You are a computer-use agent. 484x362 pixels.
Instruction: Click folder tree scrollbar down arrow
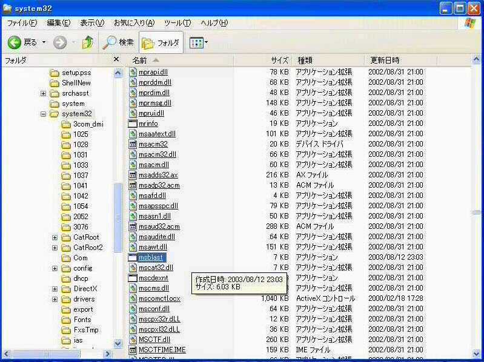(118, 343)
